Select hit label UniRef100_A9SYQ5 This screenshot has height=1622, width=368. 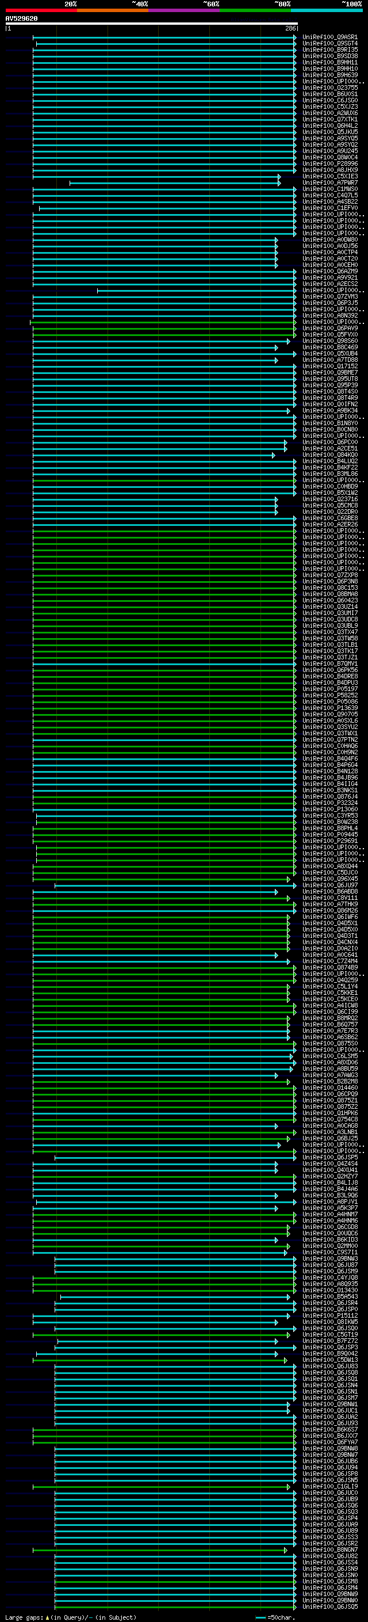click(330, 139)
